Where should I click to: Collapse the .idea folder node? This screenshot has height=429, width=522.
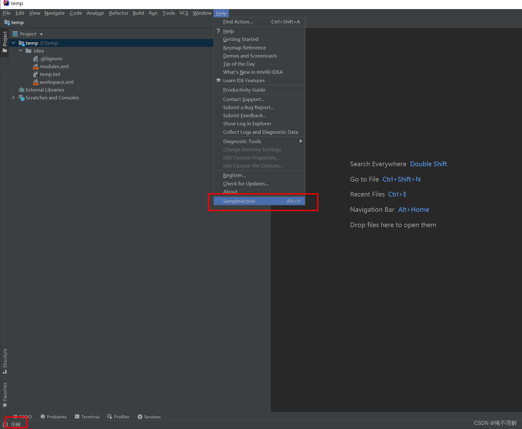21,51
